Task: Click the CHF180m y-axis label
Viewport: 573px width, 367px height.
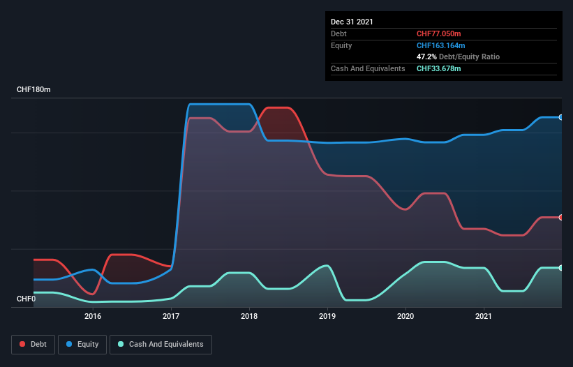Action: tap(34, 89)
